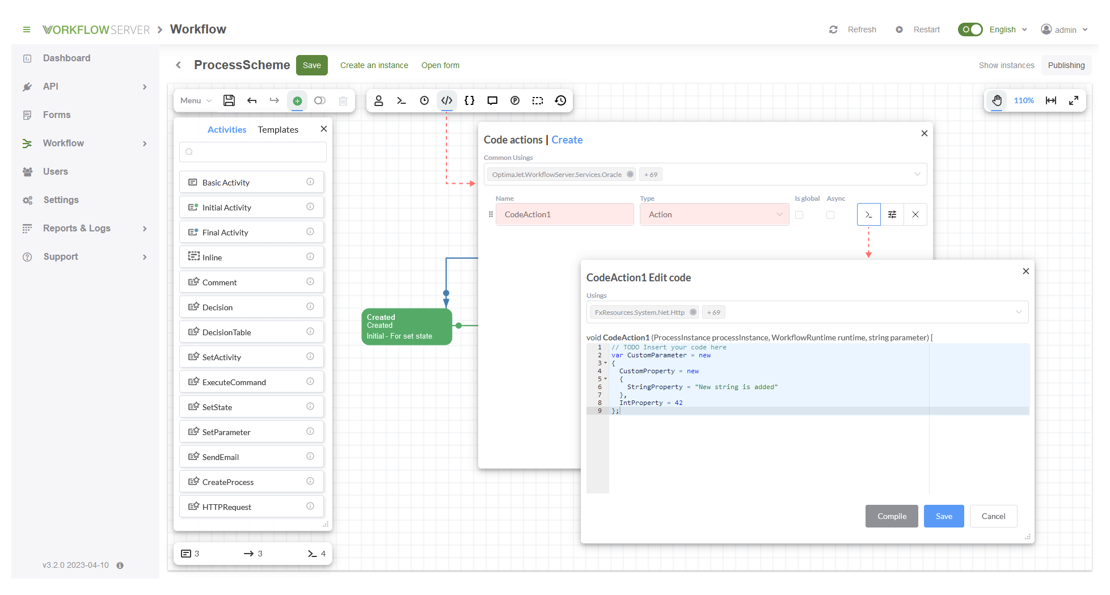The image size is (1110, 595).
Task: Expand the Reports & Logs section
Action: [x=145, y=229]
